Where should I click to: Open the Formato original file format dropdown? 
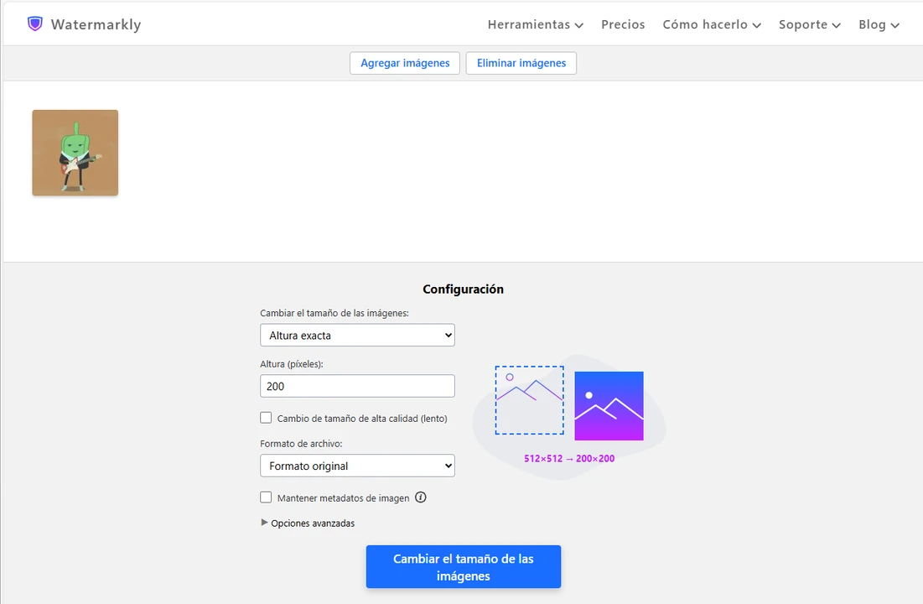357,466
